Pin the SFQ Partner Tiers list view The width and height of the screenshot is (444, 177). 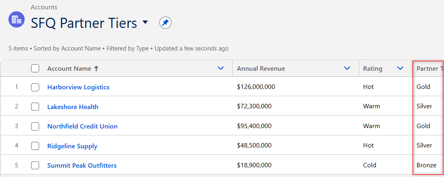[x=165, y=22]
